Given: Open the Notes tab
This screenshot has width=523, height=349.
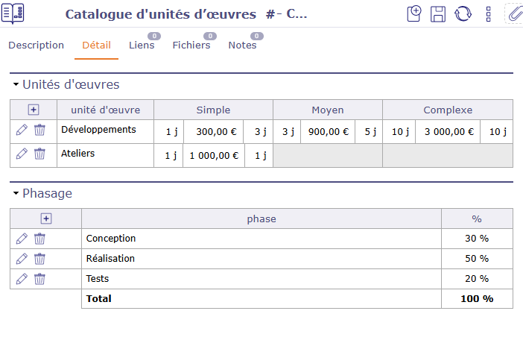Looking at the screenshot, I should pos(242,45).
